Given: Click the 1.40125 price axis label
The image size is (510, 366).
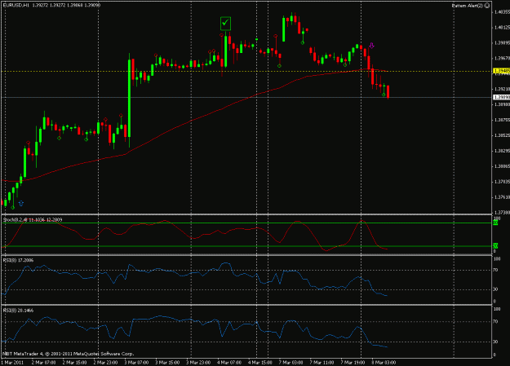Looking at the screenshot, I should point(502,27).
